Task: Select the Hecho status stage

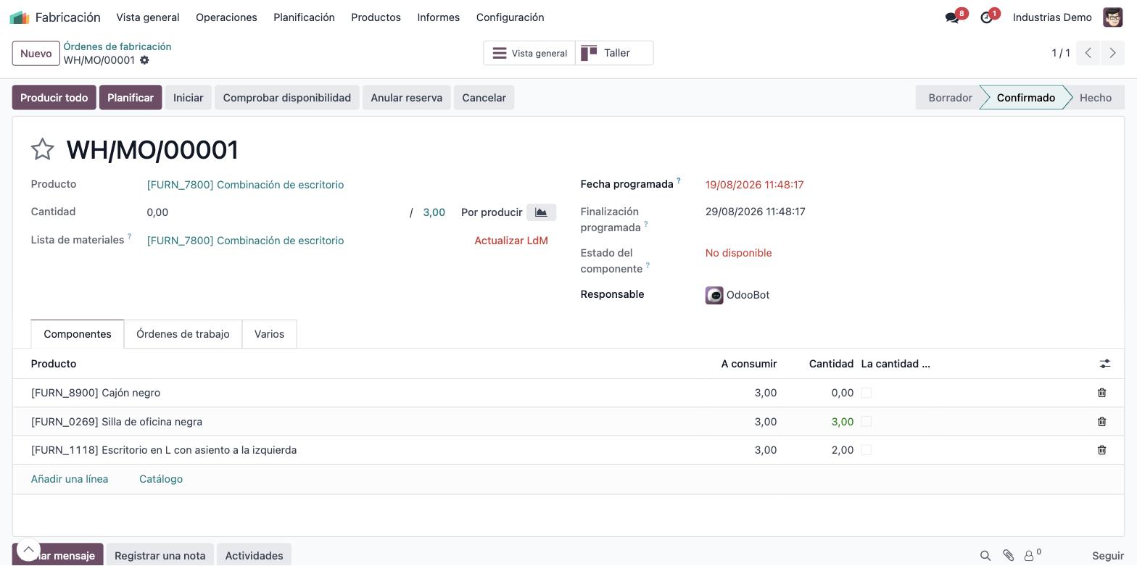Action: 1095,98
